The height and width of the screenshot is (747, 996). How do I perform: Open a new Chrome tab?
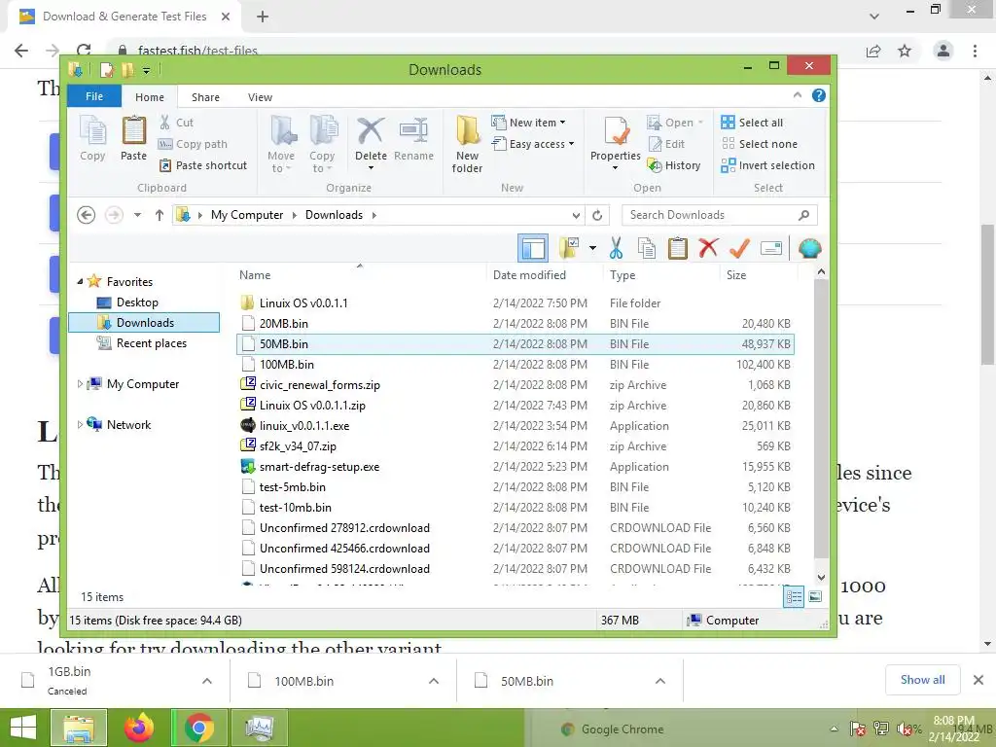click(263, 17)
